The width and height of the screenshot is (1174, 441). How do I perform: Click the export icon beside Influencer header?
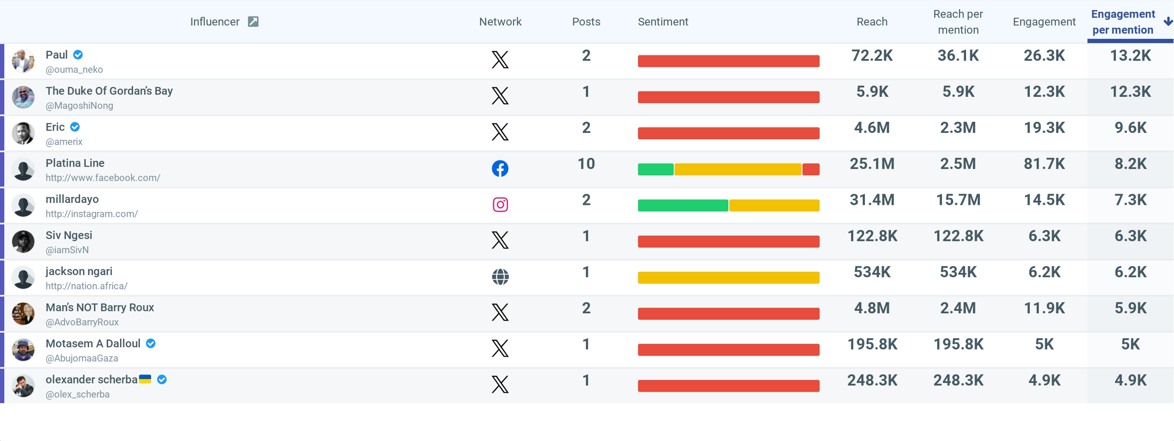pos(253,22)
